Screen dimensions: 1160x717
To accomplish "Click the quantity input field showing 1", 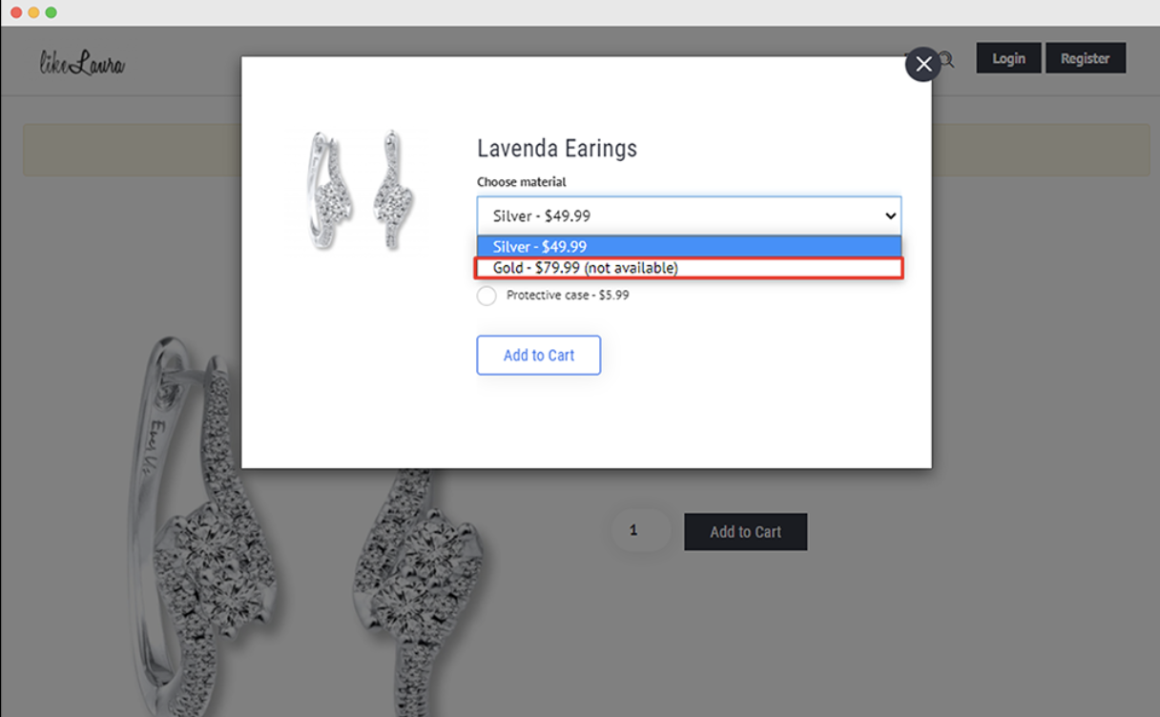I will click(x=641, y=530).
